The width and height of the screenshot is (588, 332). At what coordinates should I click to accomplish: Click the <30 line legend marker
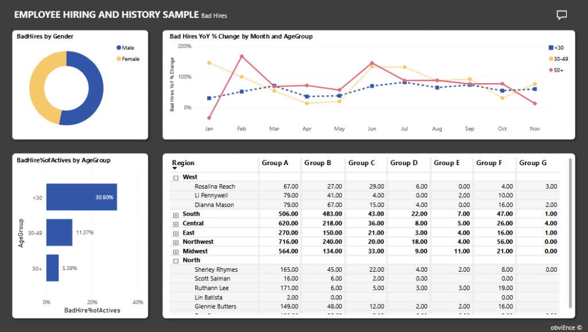(551, 48)
